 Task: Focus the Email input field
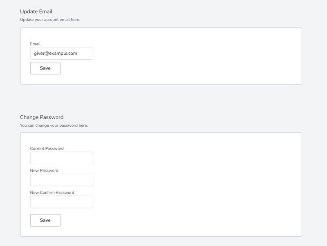click(62, 54)
